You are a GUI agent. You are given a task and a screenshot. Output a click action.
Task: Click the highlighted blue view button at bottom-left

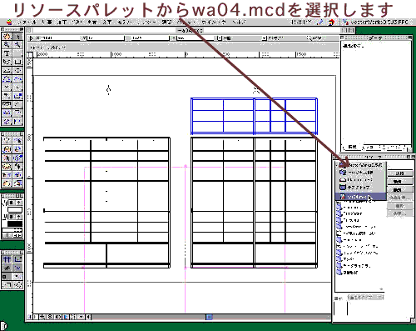click(66, 317)
